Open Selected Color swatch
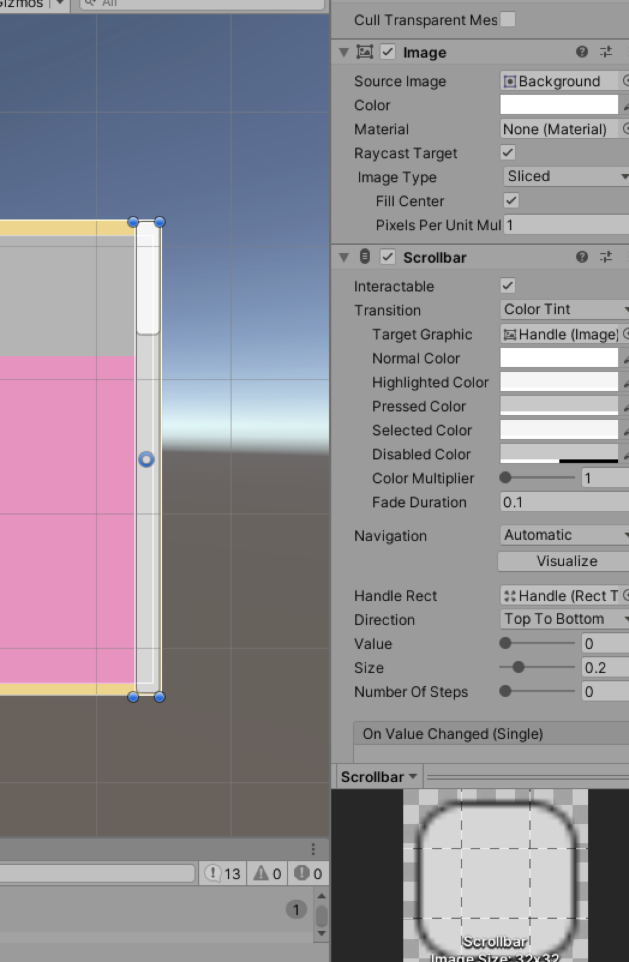 559,430
